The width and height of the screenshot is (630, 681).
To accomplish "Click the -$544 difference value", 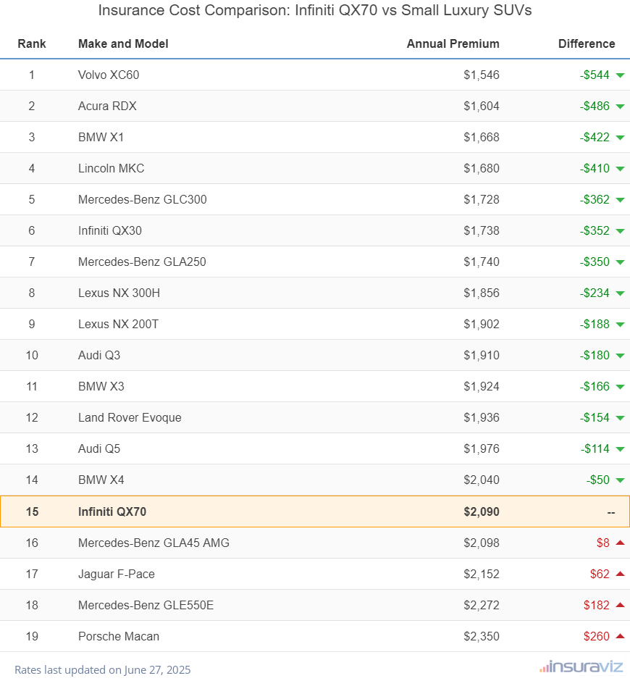I will tap(595, 75).
